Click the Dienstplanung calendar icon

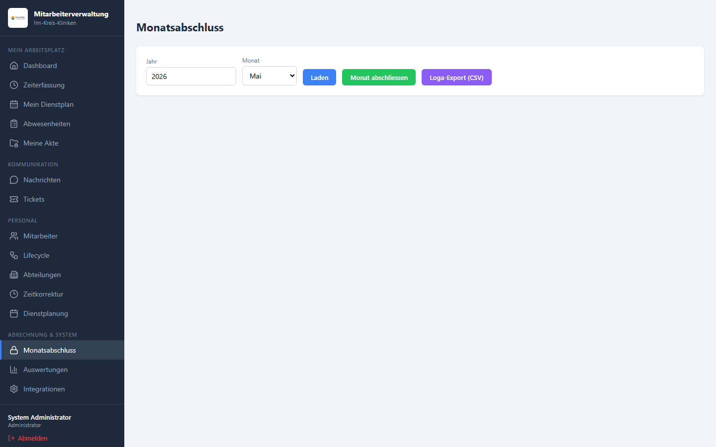point(14,313)
